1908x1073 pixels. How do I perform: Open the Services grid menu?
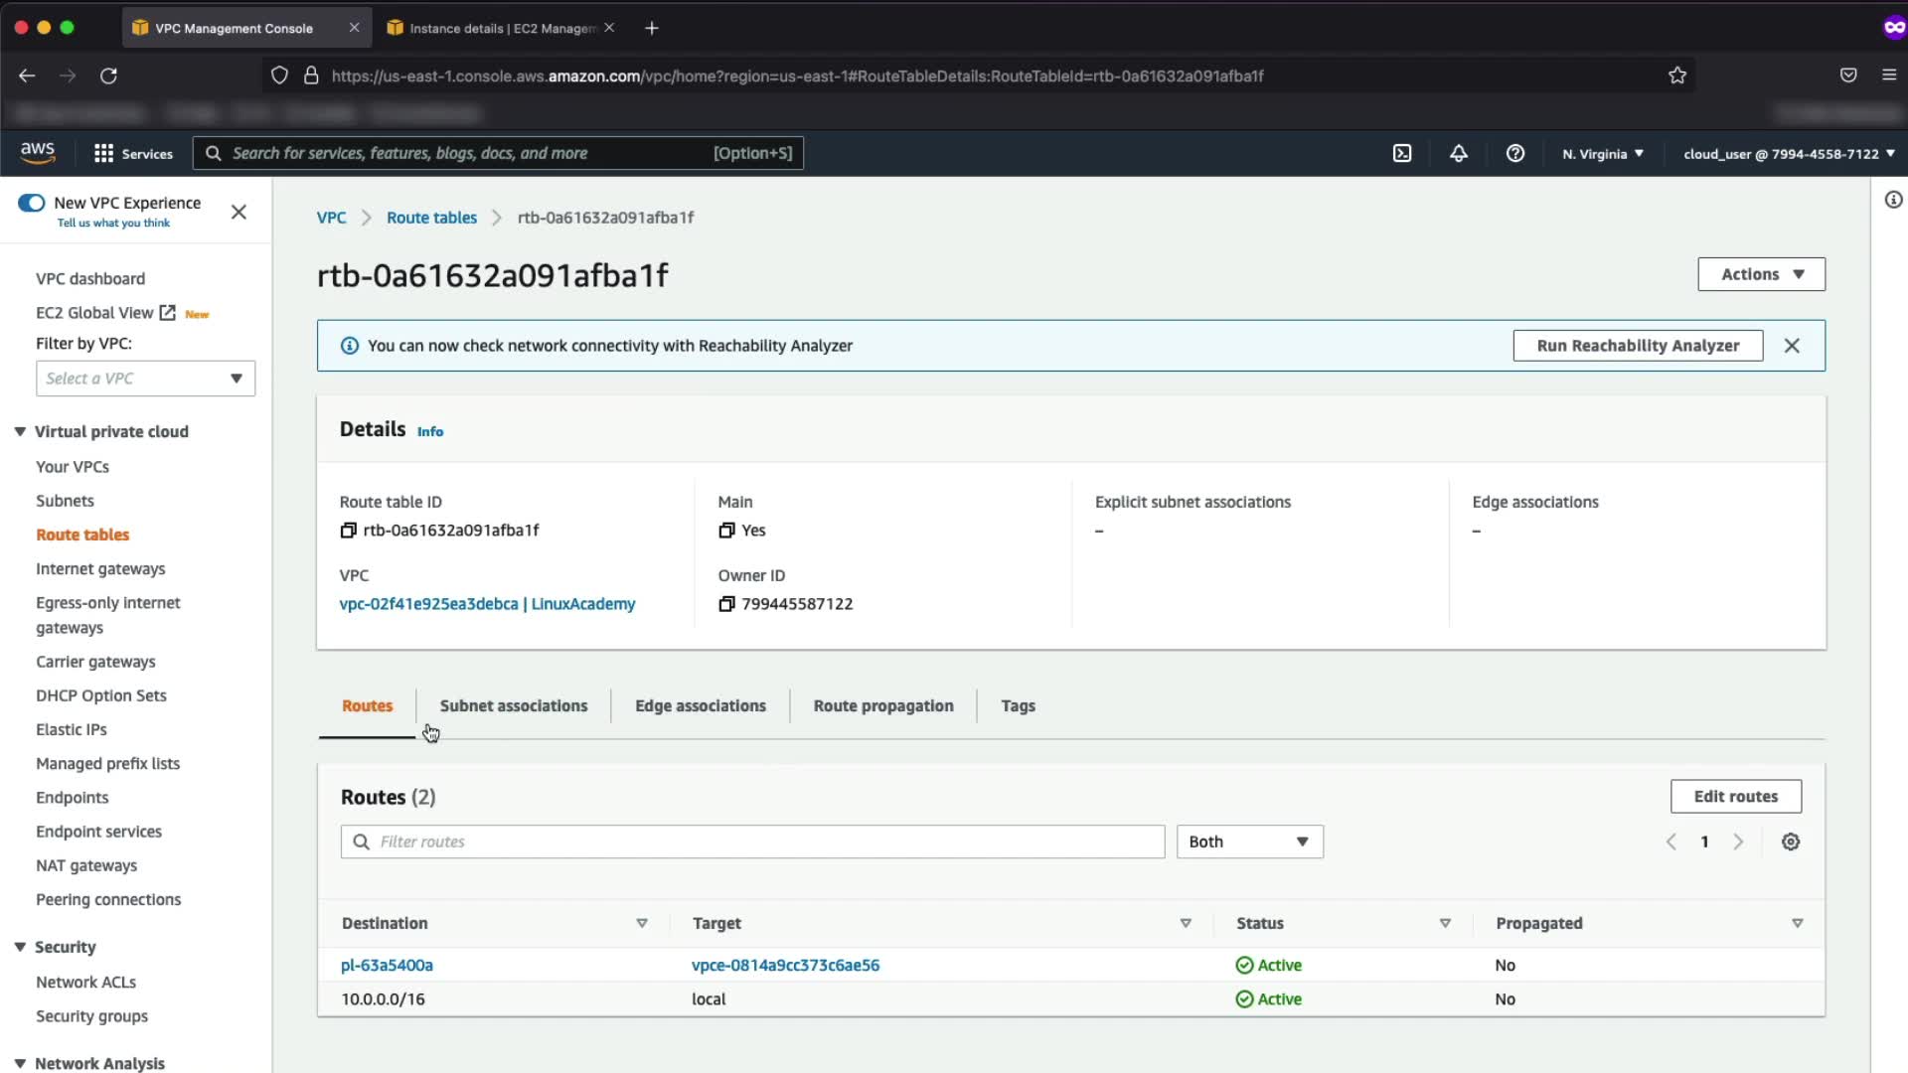point(103,153)
